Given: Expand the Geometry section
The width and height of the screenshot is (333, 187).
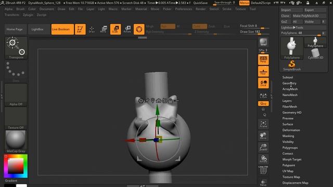Looking at the screenshot, I should [289, 83].
